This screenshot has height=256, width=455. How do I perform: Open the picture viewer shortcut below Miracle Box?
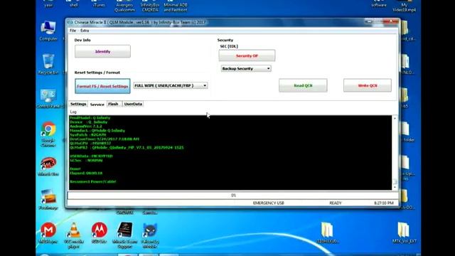coord(48,199)
